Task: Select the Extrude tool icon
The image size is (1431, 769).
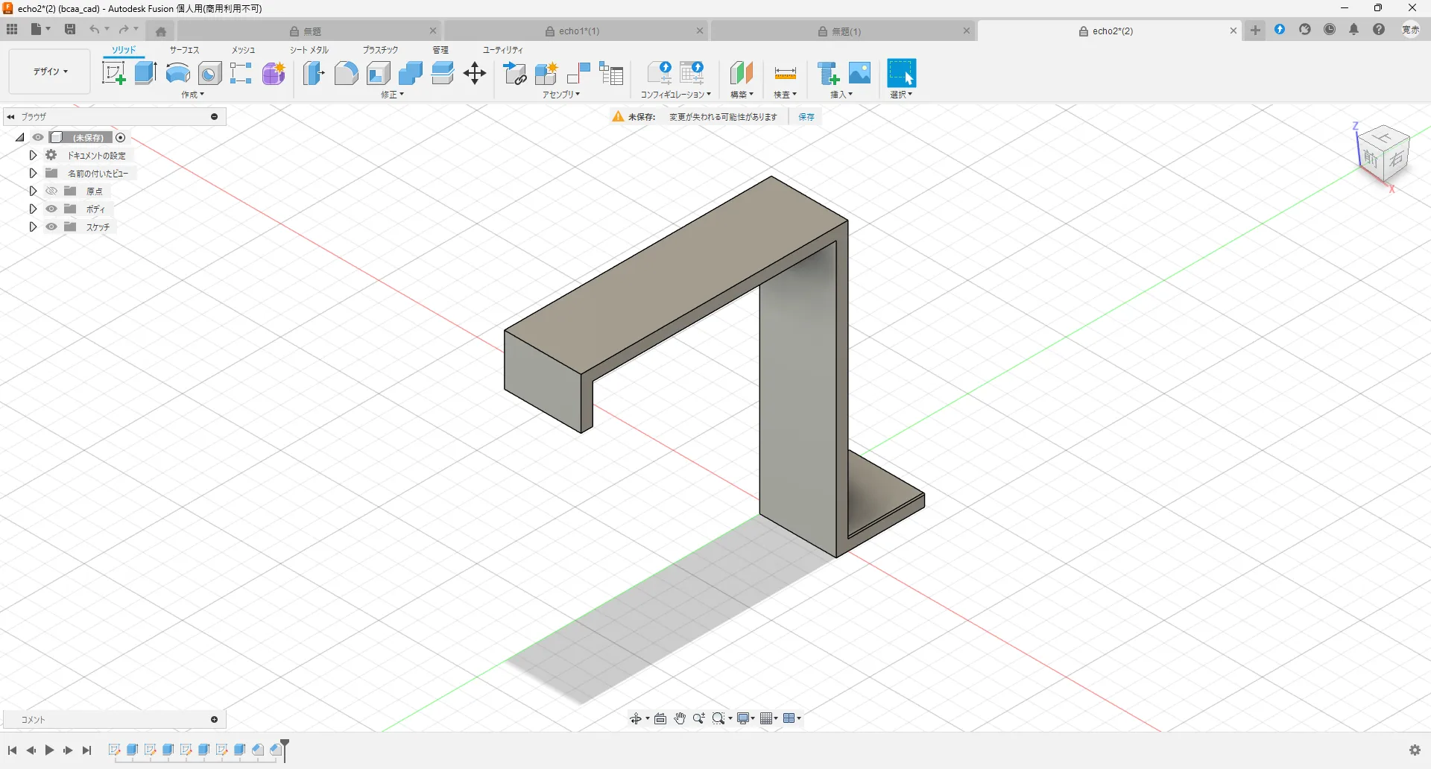Action: [x=145, y=73]
